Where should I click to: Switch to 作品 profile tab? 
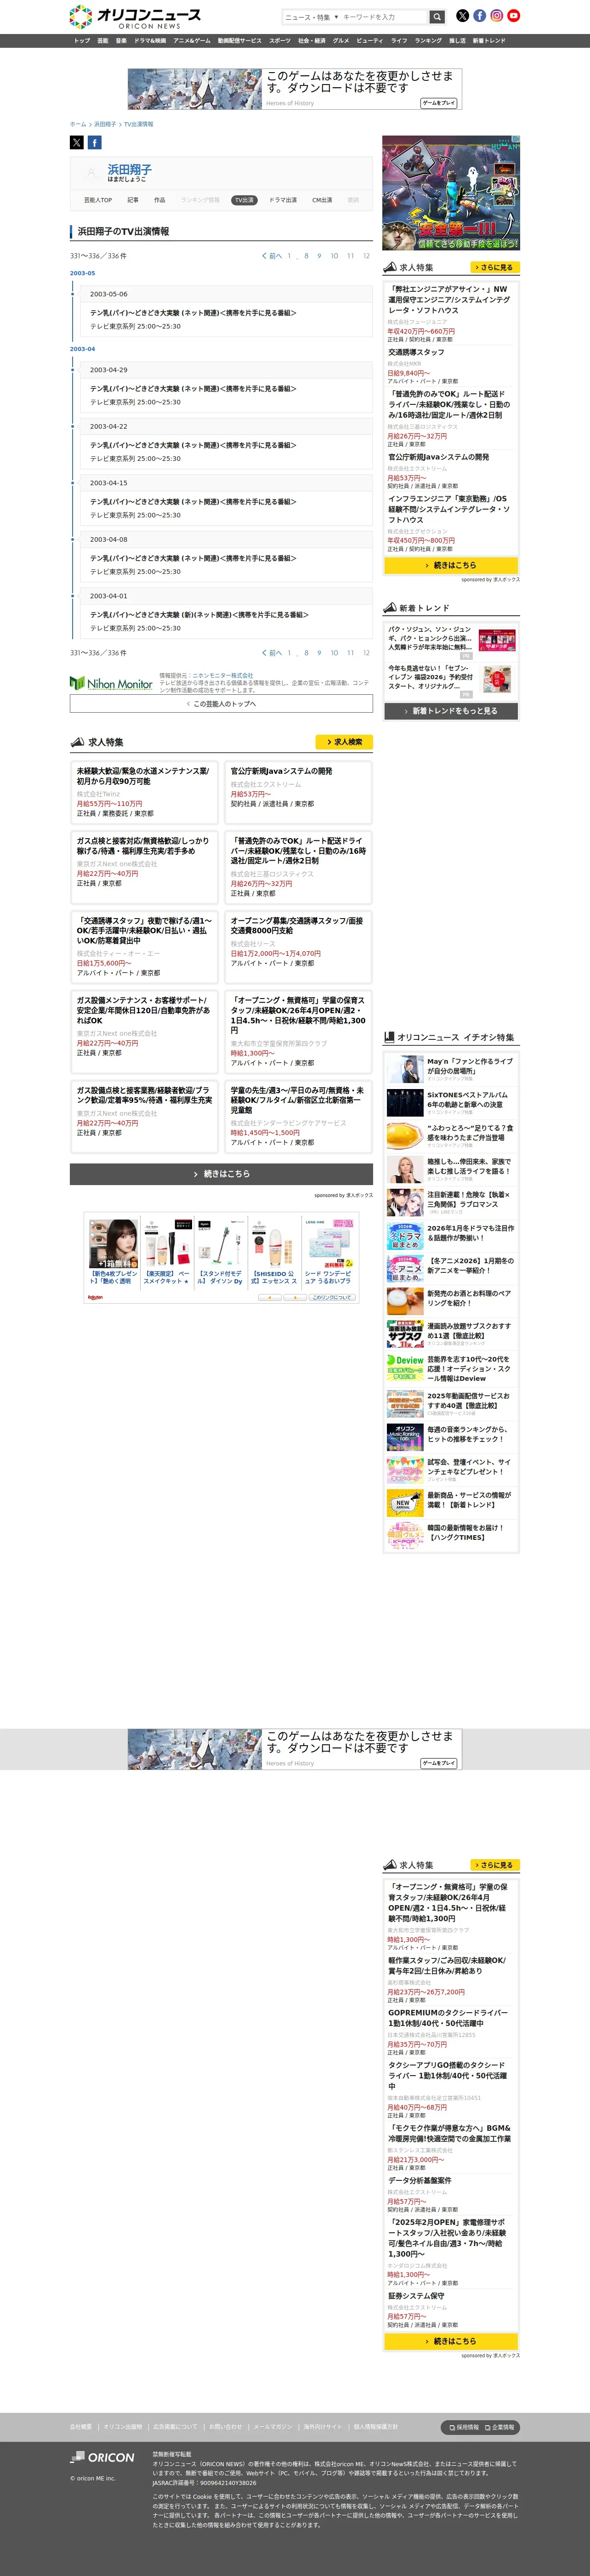(x=160, y=200)
